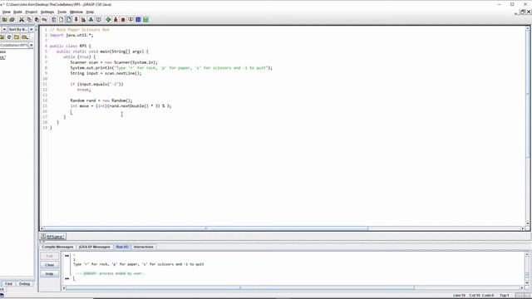Click the Save toolbar icon beside Open
This screenshot has height=299, width=532.
(12, 20)
